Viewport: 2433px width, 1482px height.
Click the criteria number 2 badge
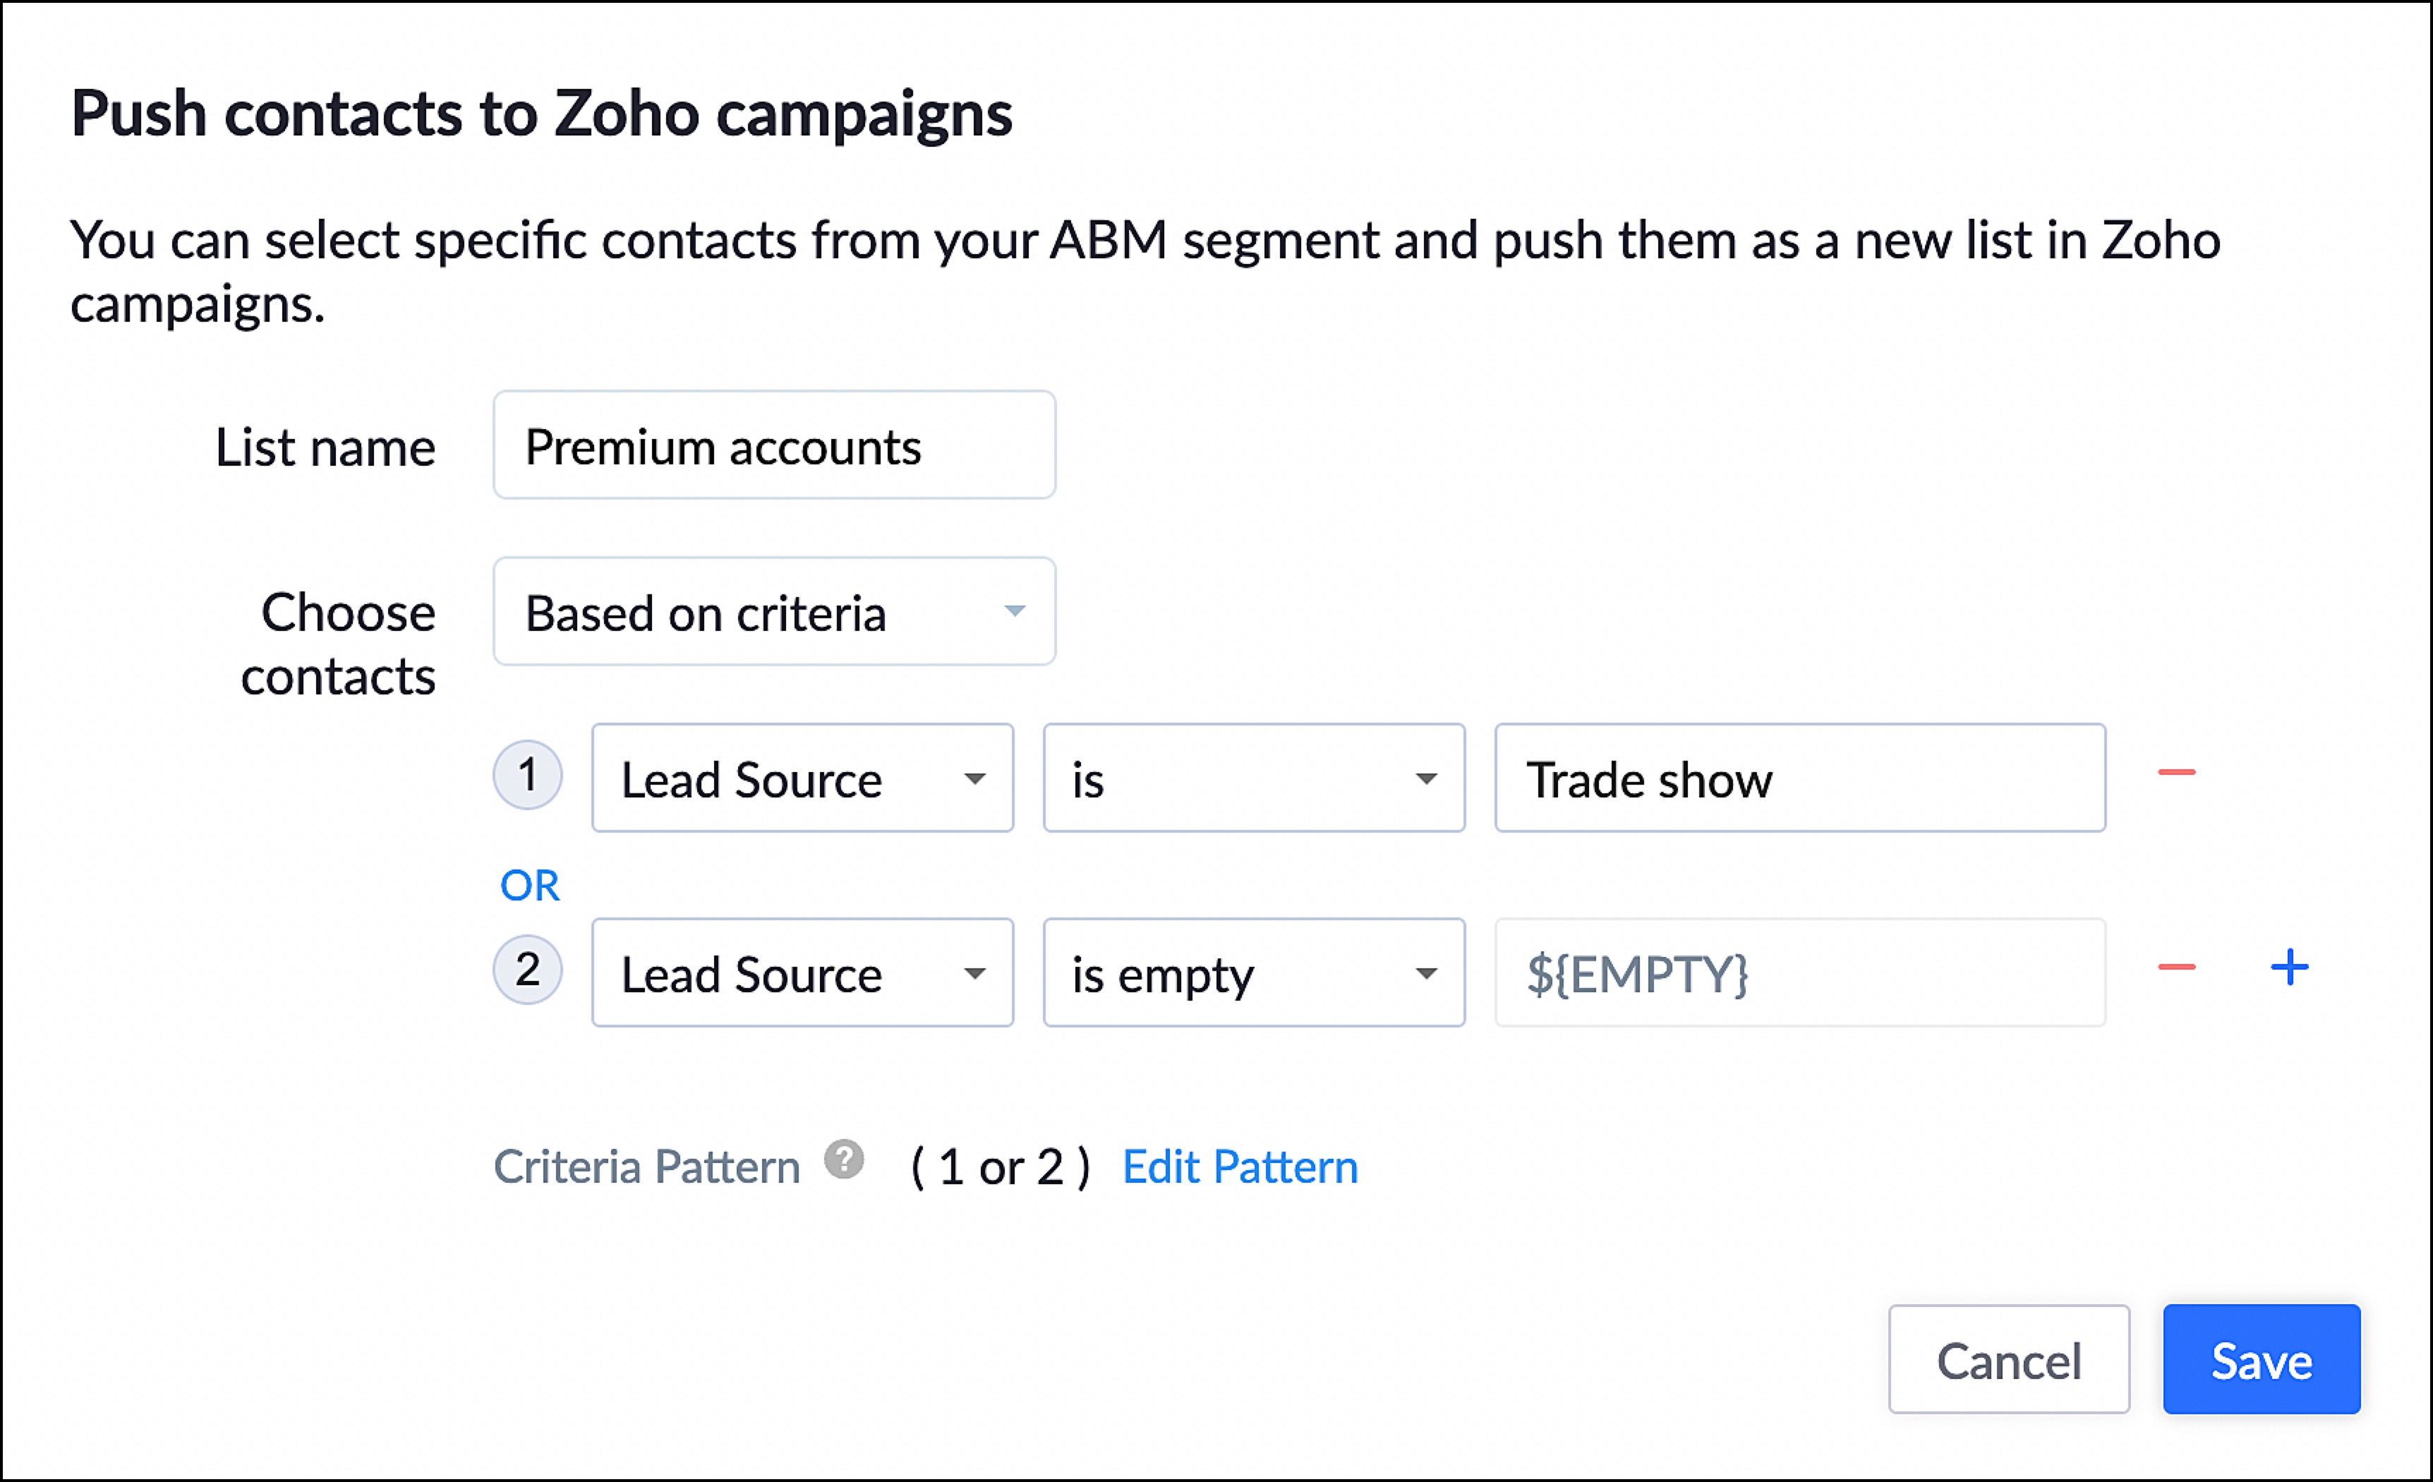pos(529,970)
